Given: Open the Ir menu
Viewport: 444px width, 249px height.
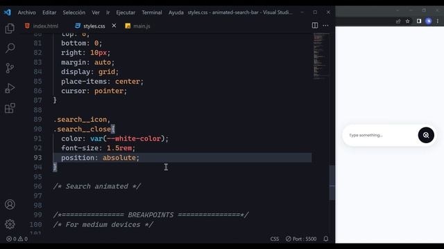Looking at the screenshot, I should pos(108,12).
